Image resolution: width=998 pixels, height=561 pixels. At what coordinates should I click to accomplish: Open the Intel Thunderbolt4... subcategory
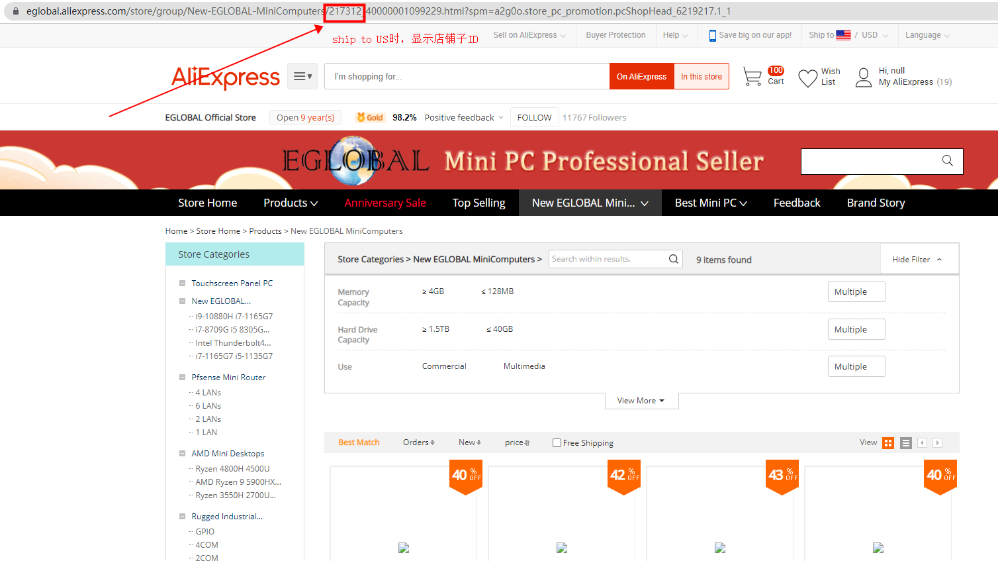[233, 343]
